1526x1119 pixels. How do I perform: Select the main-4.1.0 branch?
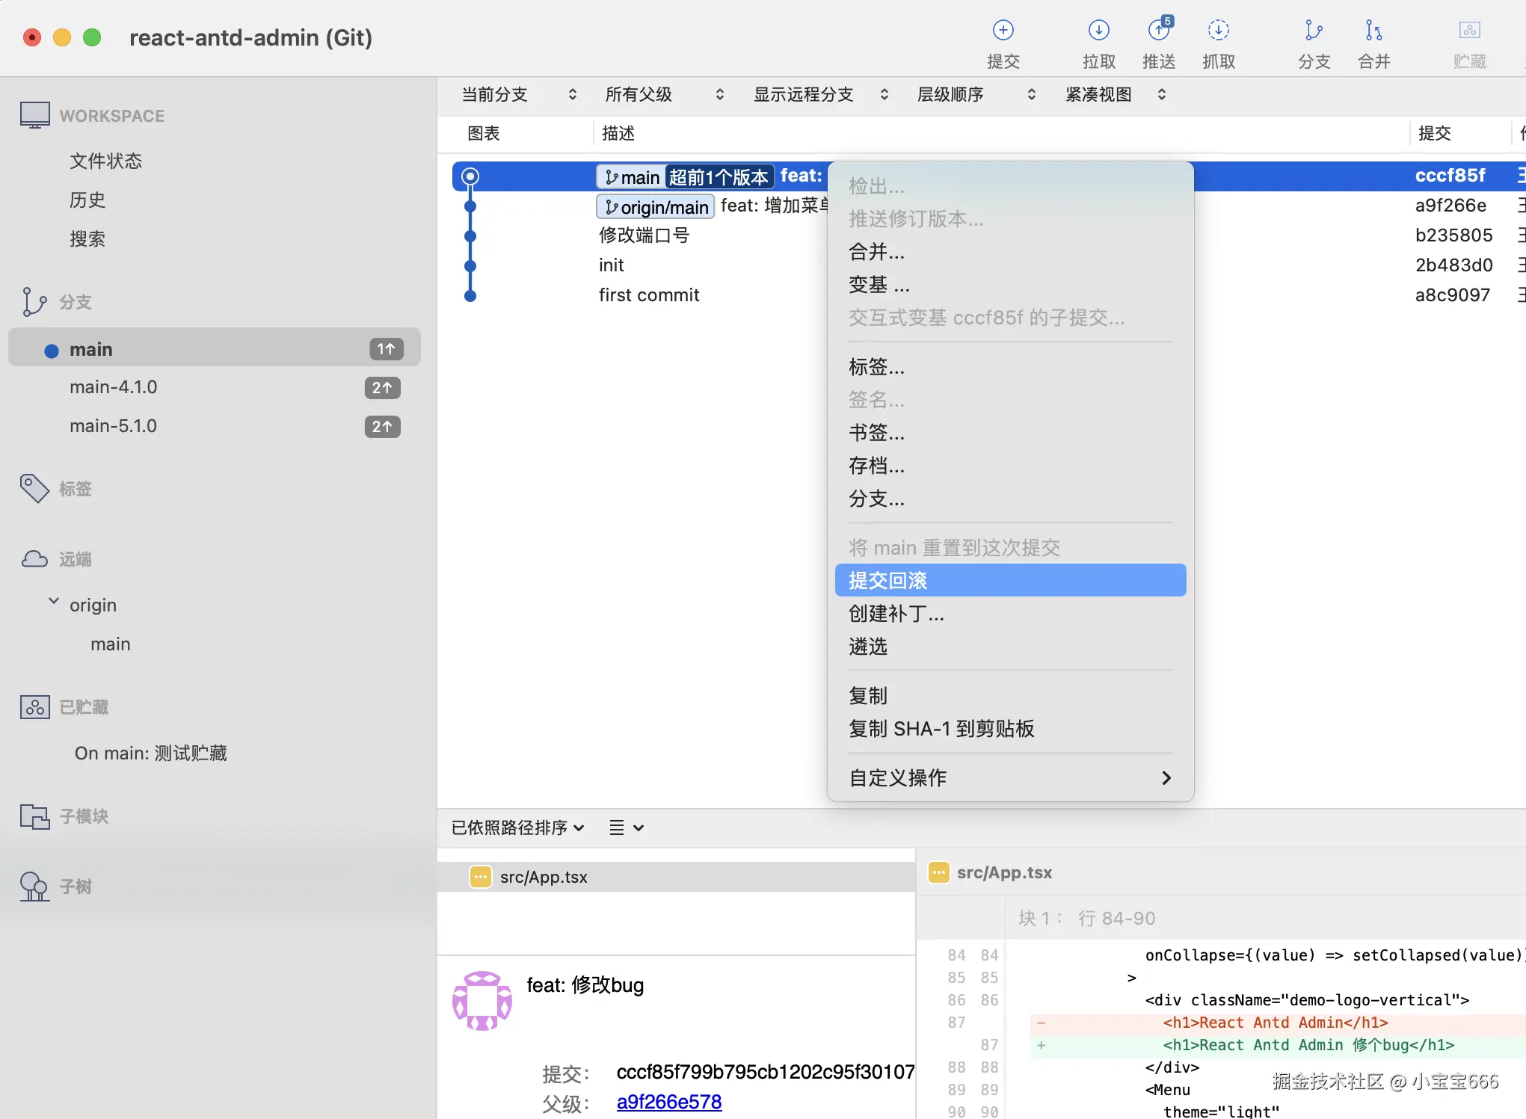click(113, 387)
